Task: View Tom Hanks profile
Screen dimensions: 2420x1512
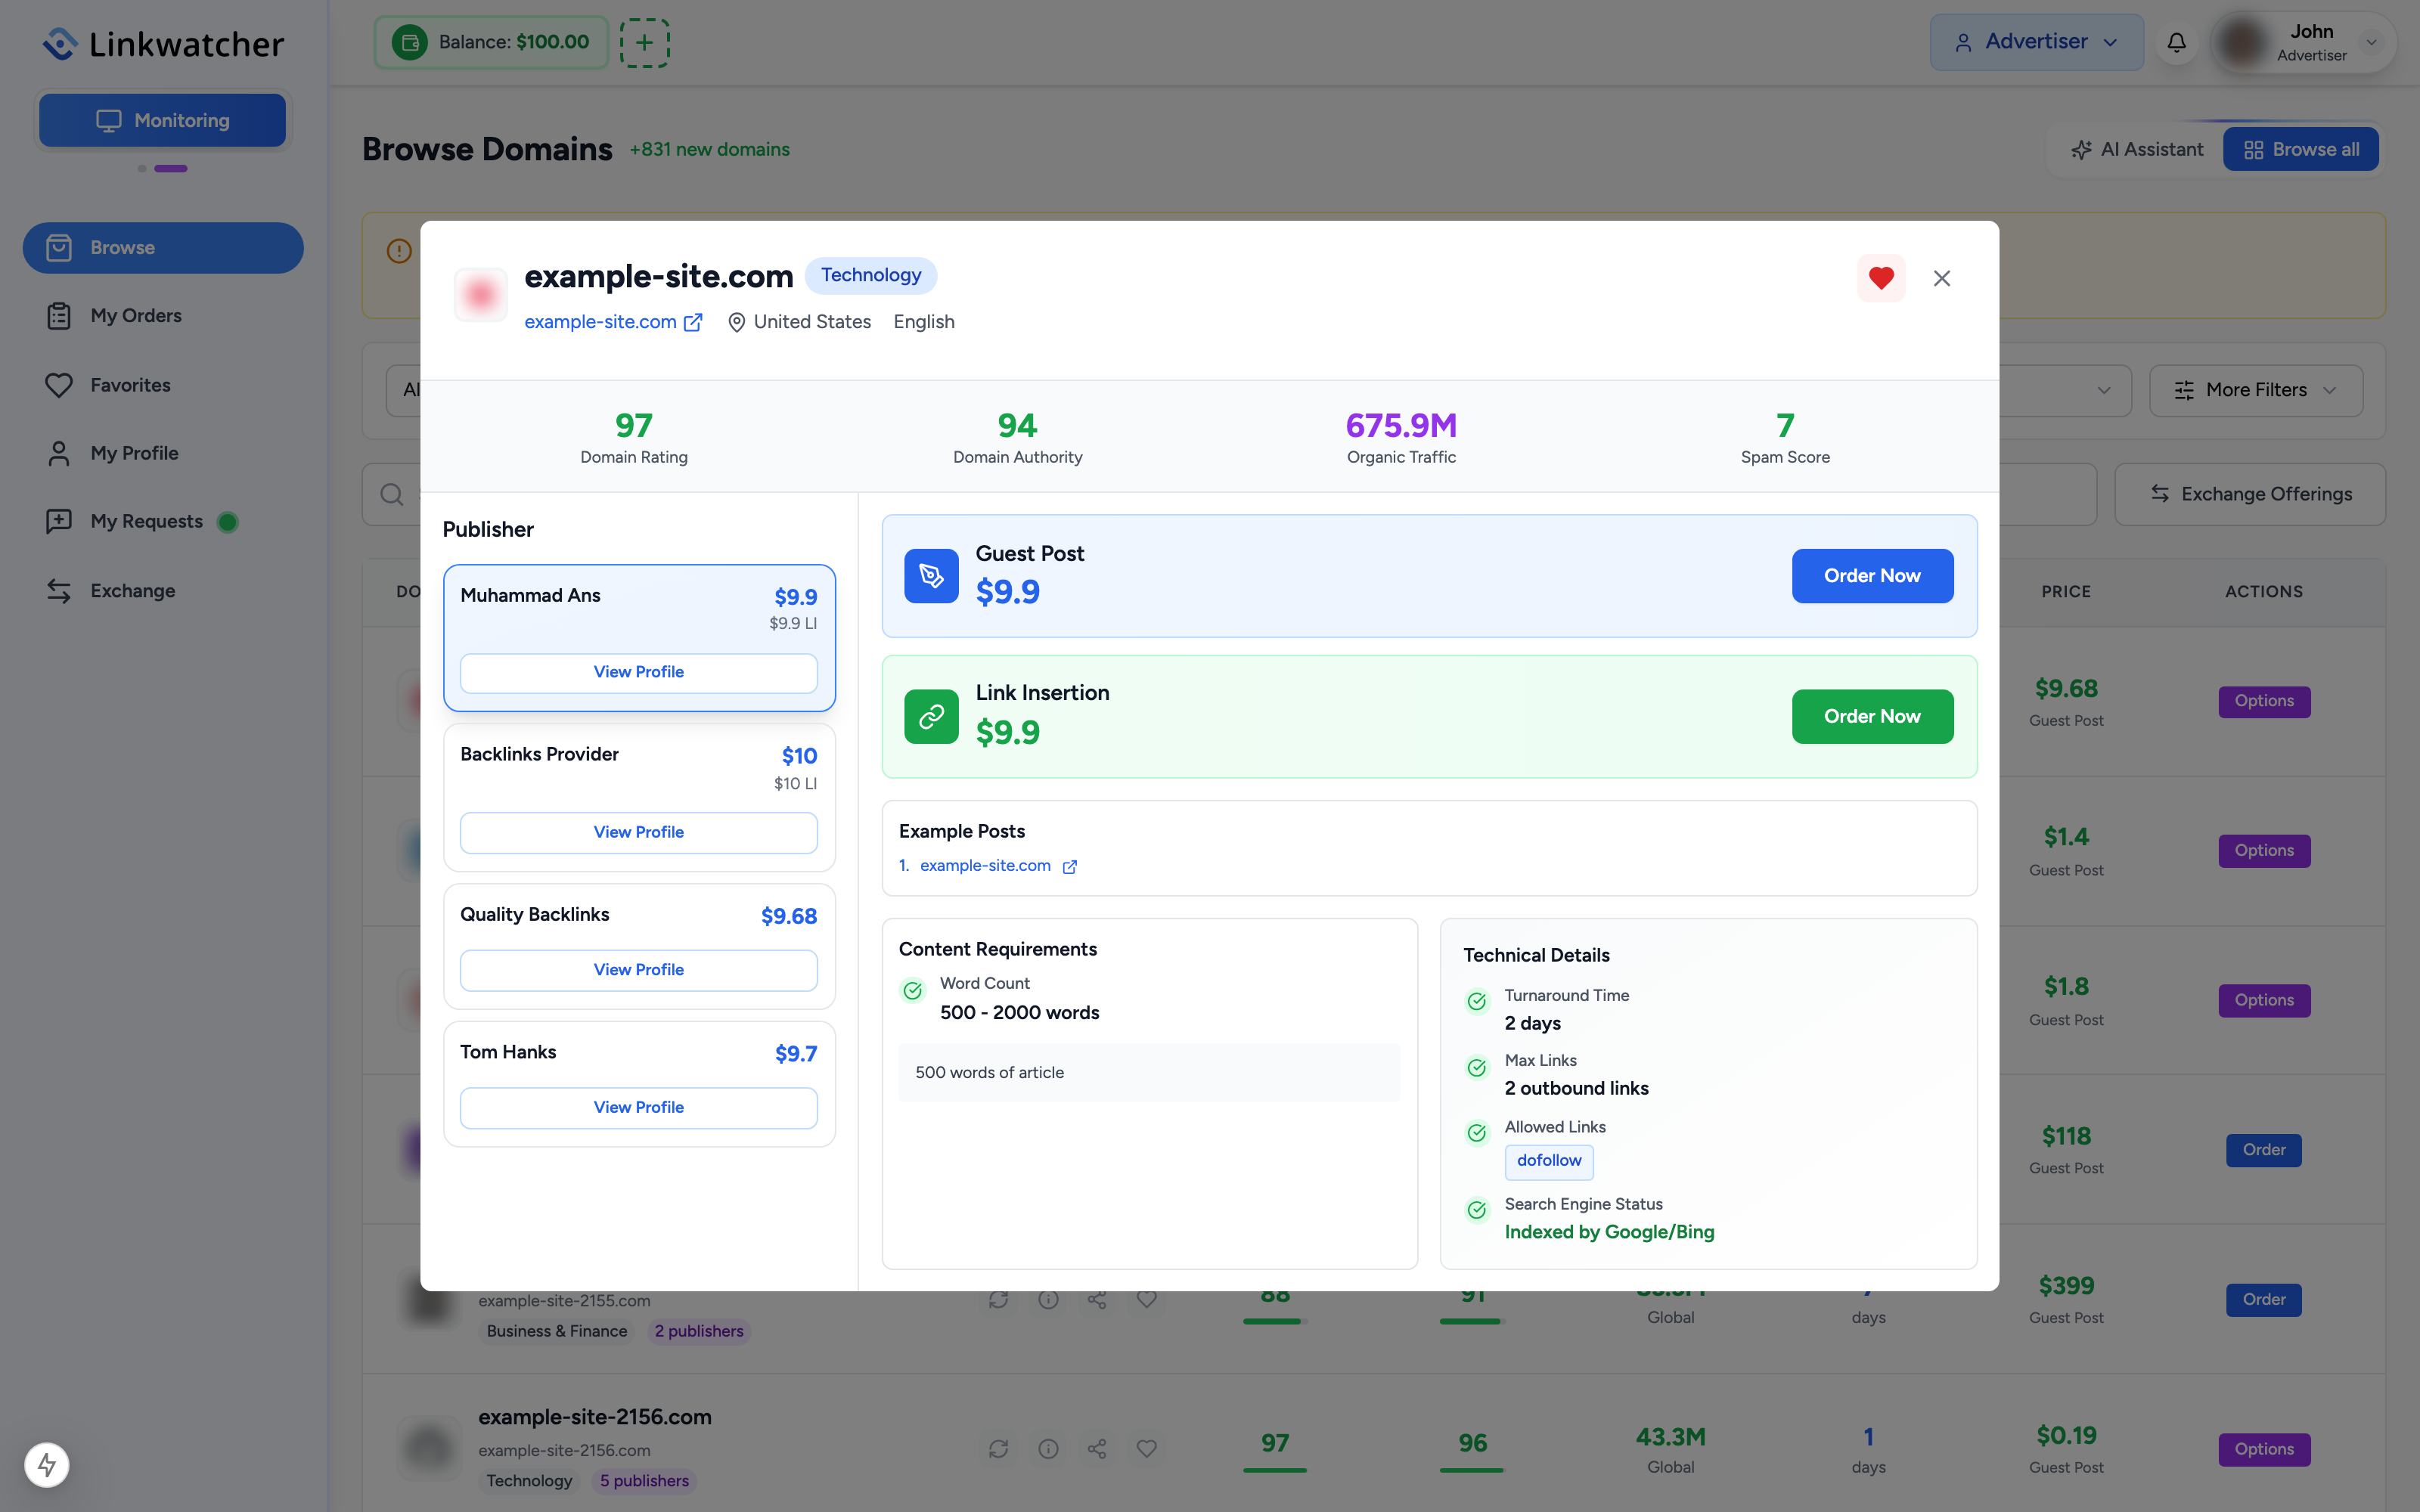Action: tap(638, 1108)
